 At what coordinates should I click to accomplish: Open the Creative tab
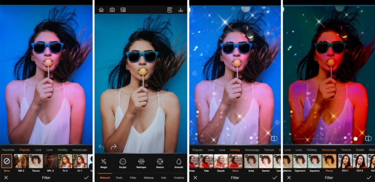[x=179, y=178]
